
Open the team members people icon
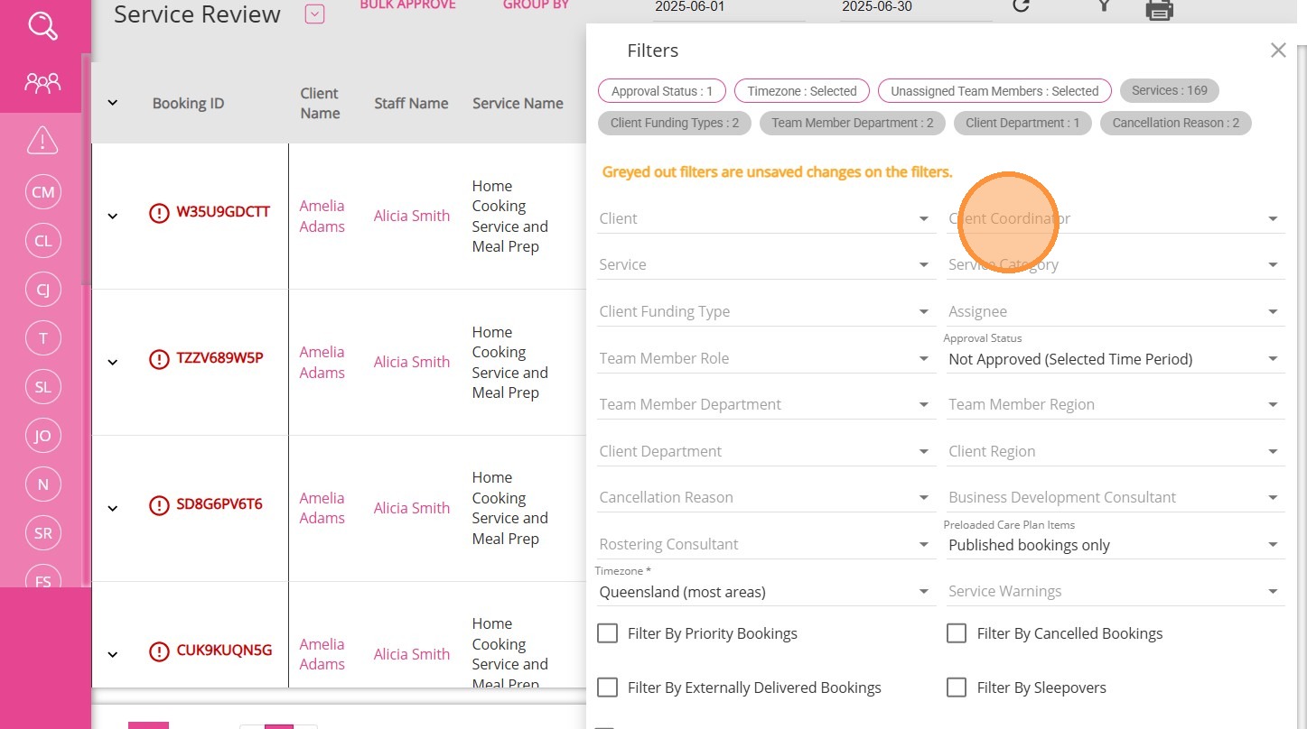click(x=42, y=84)
